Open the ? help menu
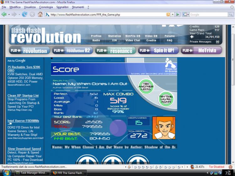 (88, 7)
